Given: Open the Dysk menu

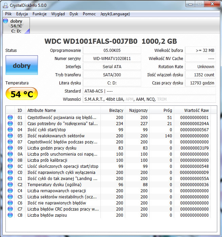Looking at the screenshot, I should pyautogui.click(x=74, y=14).
